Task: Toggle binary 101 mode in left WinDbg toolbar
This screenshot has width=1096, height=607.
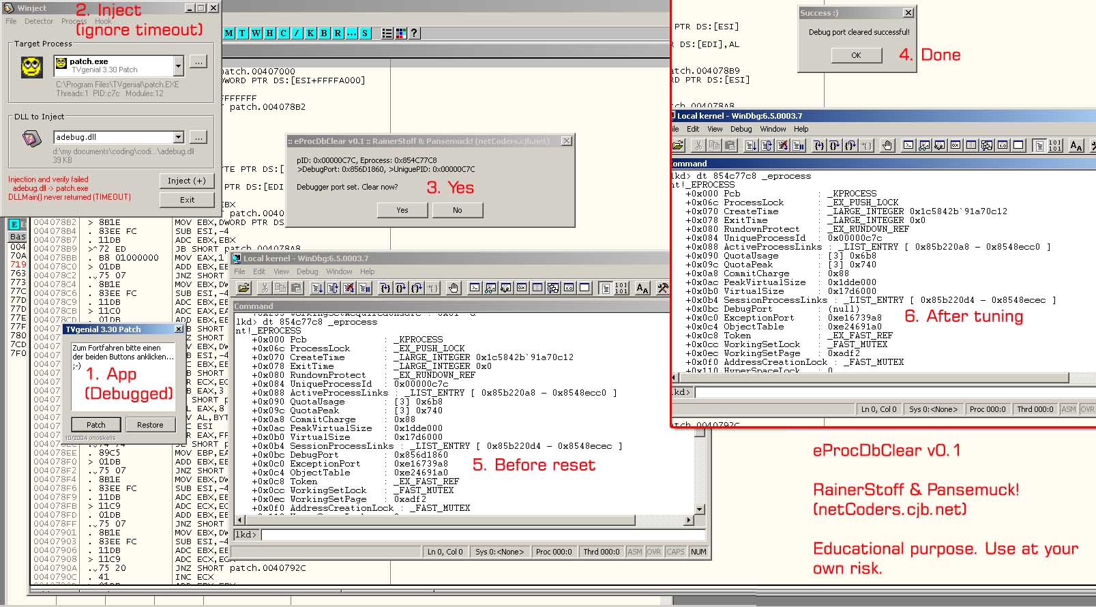Action: 621,288
